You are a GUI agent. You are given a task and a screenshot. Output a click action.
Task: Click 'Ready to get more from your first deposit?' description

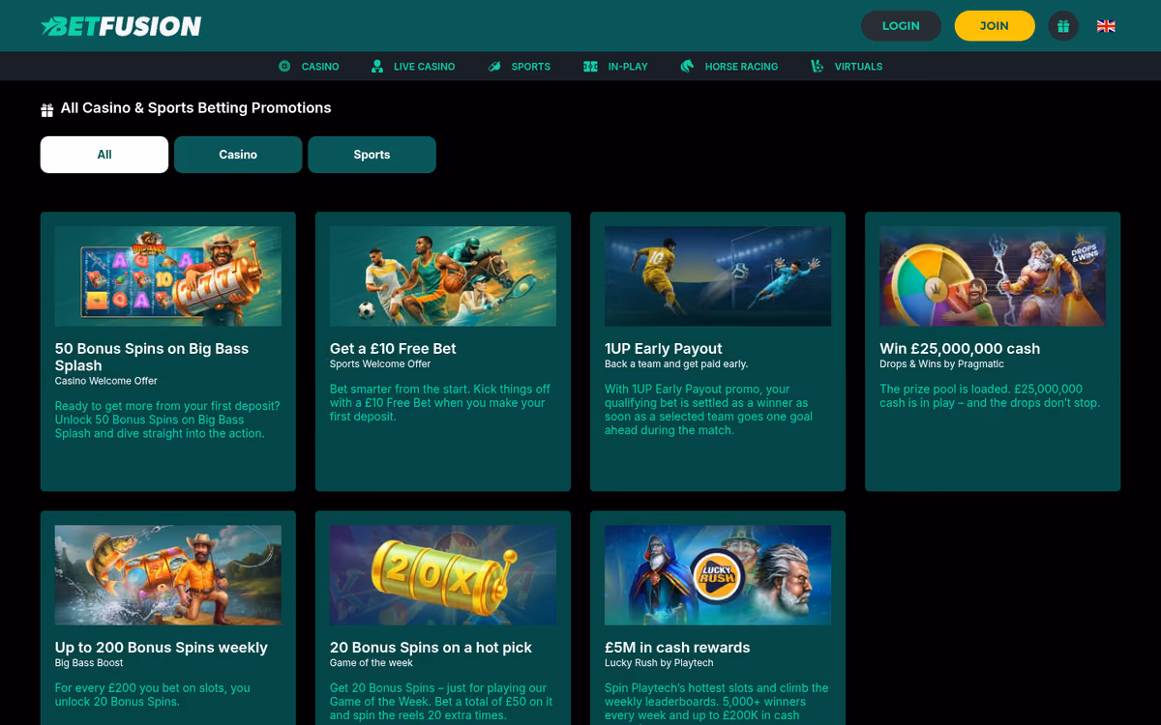[x=167, y=420]
